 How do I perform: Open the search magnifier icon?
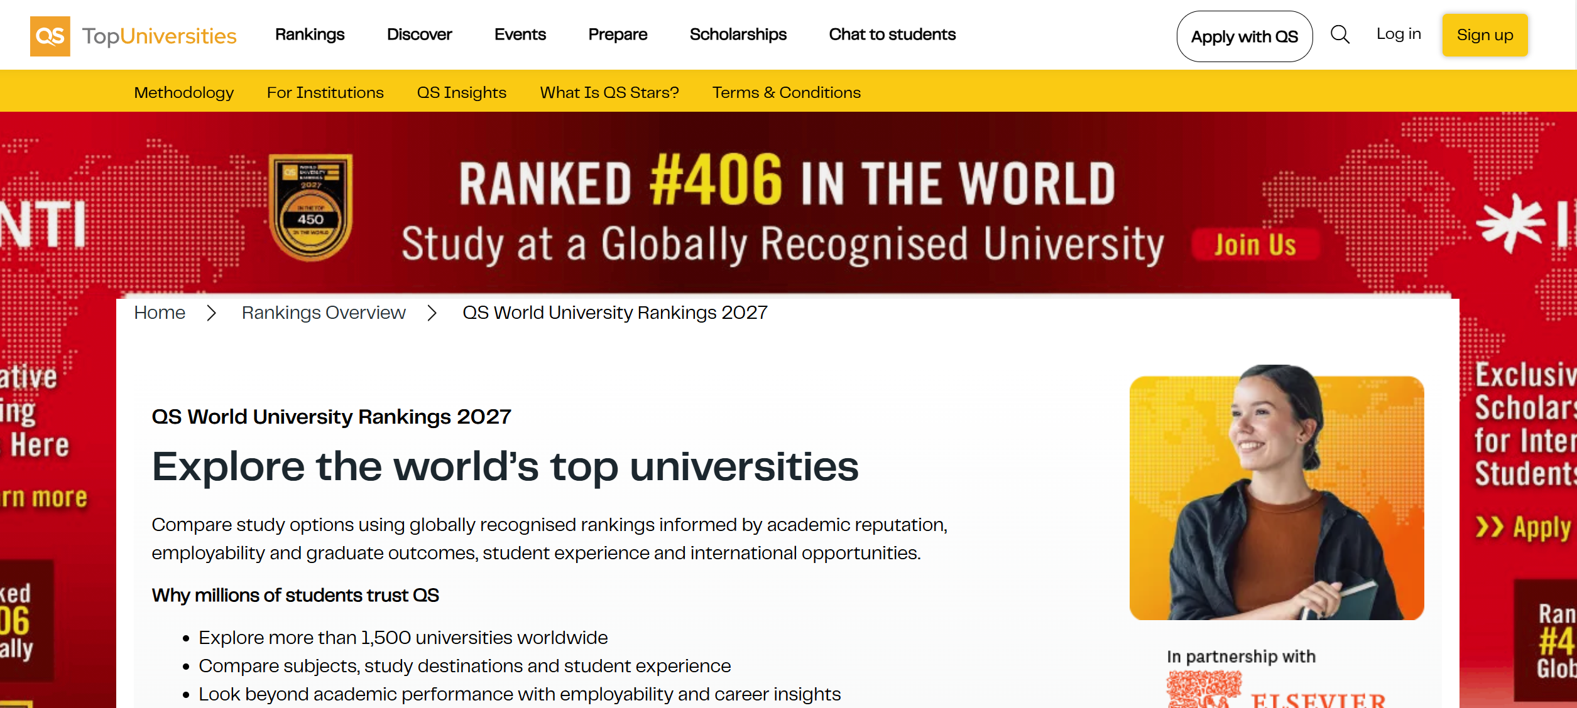[x=1340, y=35]
